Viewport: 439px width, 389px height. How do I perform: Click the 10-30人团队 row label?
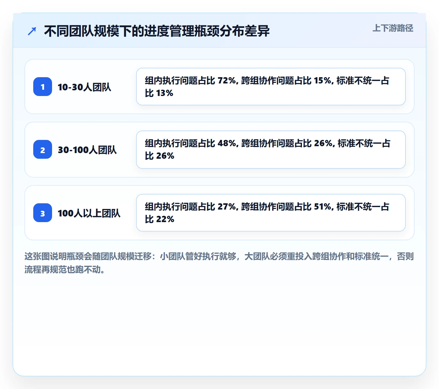pyautogui.click(x=84, y=87)
